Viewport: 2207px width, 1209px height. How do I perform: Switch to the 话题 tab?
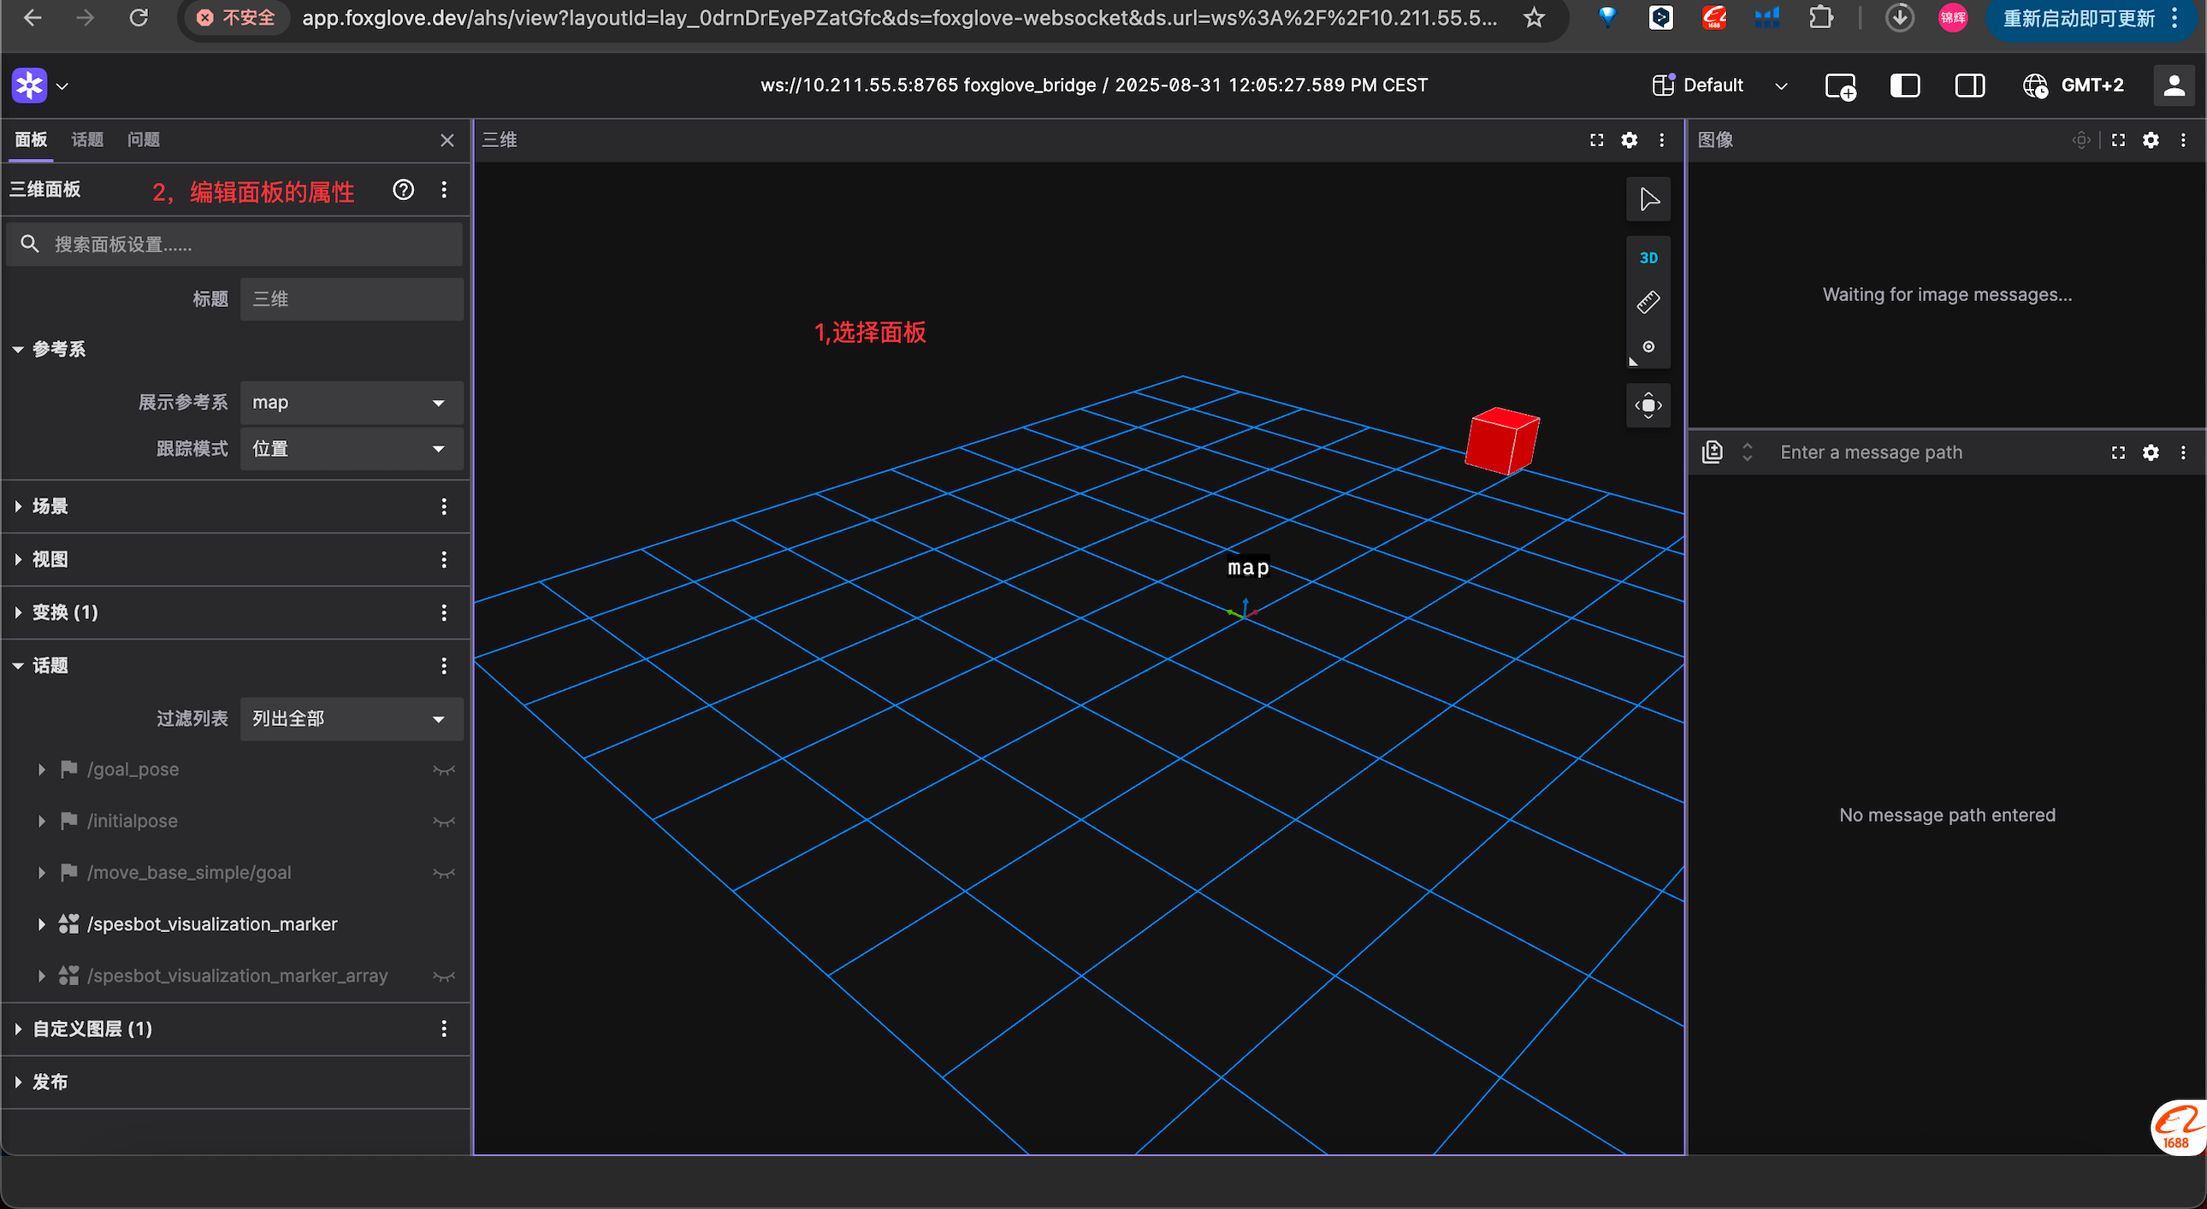click(x=86, y=139)
